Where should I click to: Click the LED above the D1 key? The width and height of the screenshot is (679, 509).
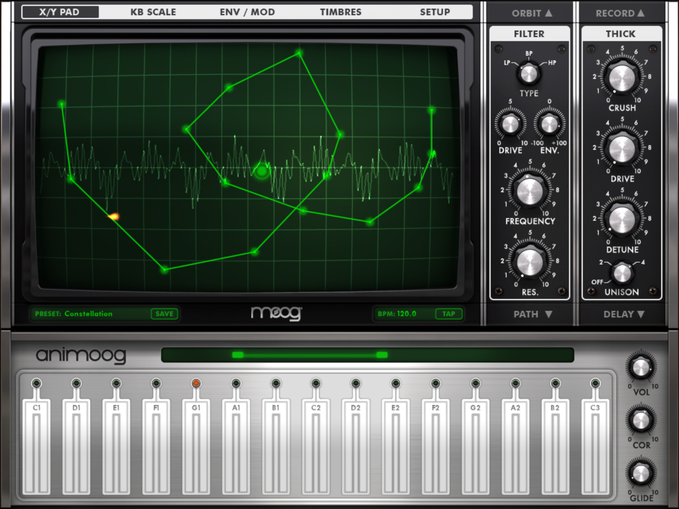tap(76, 383)
